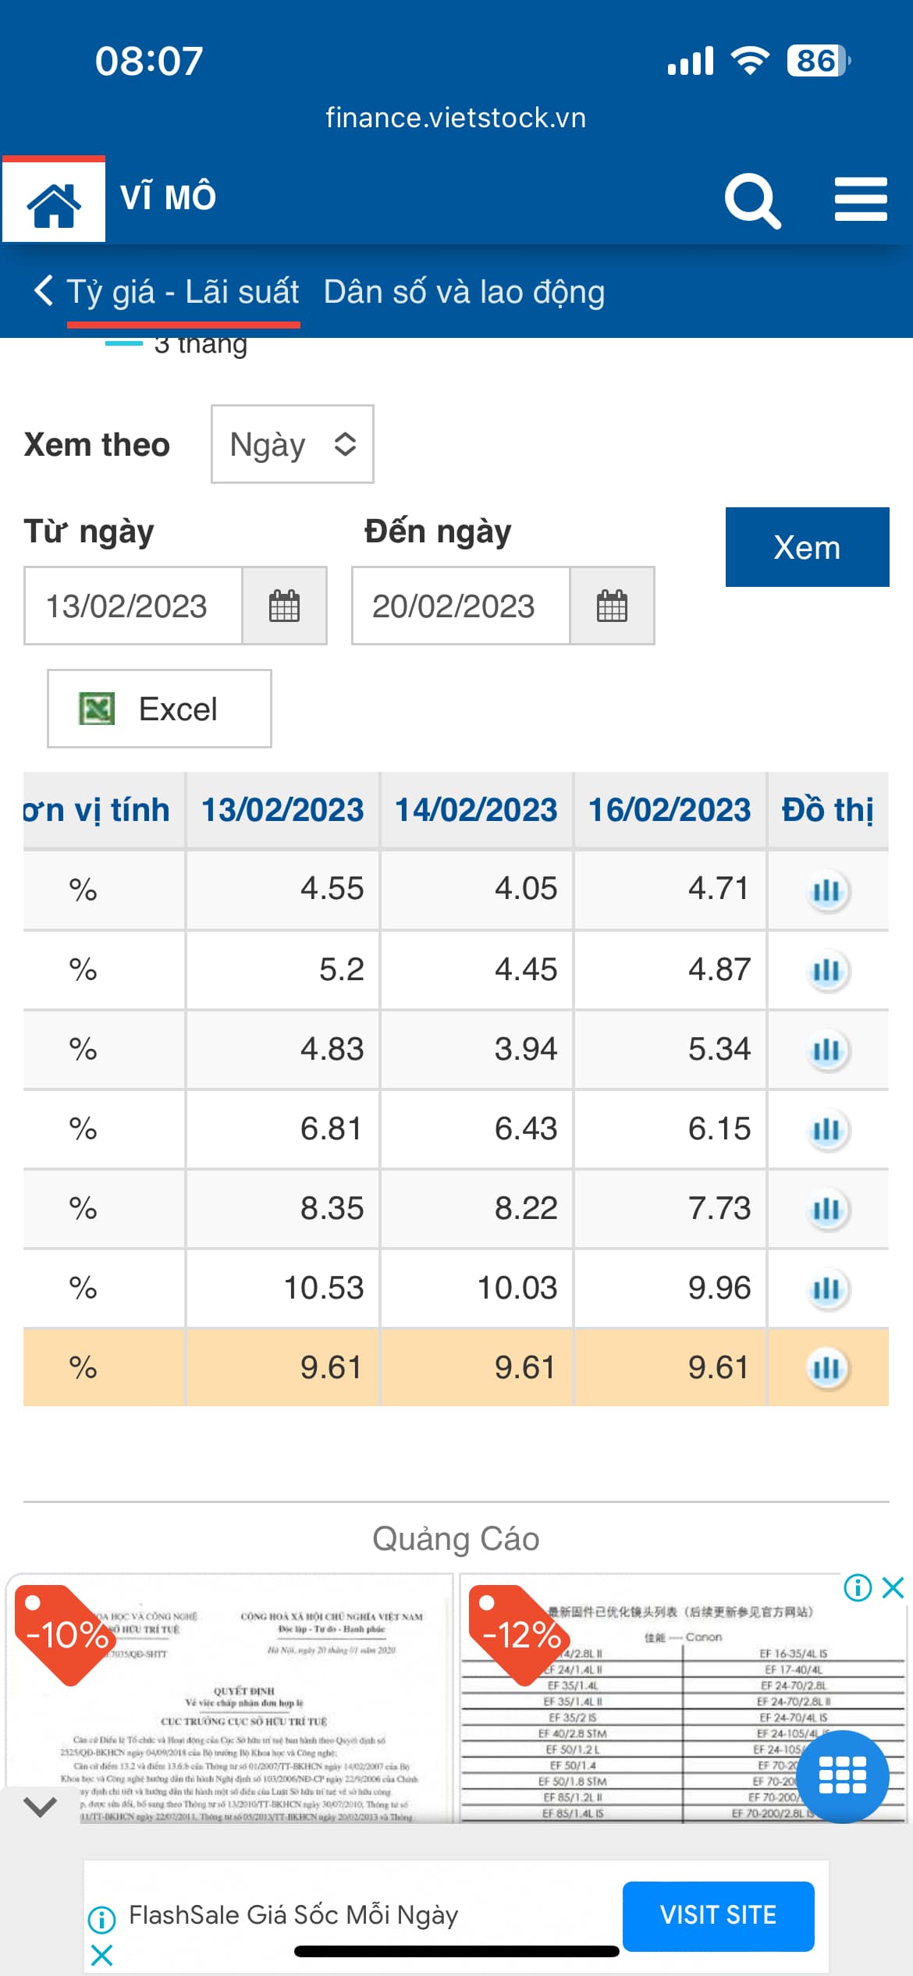Image resolution: width=913 pixels, height=1976 pixels.
Task: Open the search magnifier icon
Action: pos(751,201)
